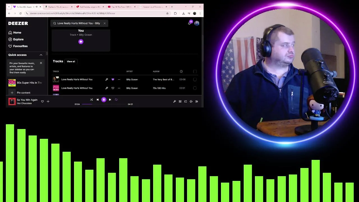This screenshot has height=202, width=359.
Task: Reload the Deezer page
Action: pyautogui.click(x=20, y=13)
